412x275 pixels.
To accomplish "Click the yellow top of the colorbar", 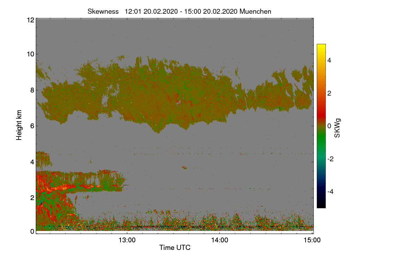I will coord(321,47).
